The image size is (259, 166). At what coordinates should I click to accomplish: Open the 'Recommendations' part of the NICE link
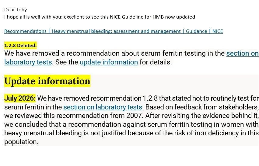click(x=25, y=31)
